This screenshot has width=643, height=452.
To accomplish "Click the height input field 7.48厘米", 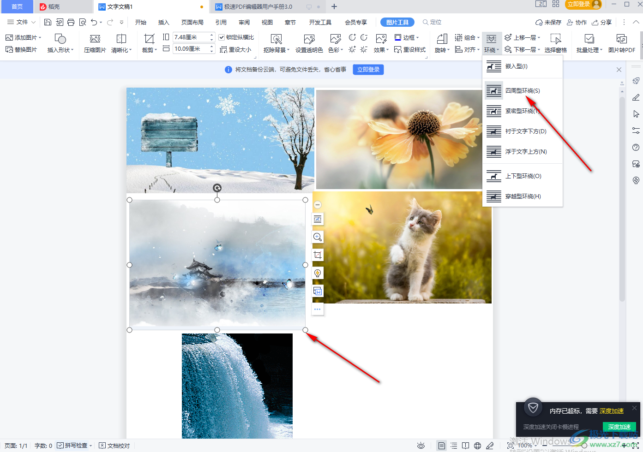I will (190, 37).
